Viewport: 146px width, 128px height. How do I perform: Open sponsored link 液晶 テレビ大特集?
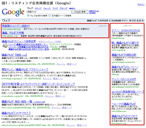[x=13, y=33]
